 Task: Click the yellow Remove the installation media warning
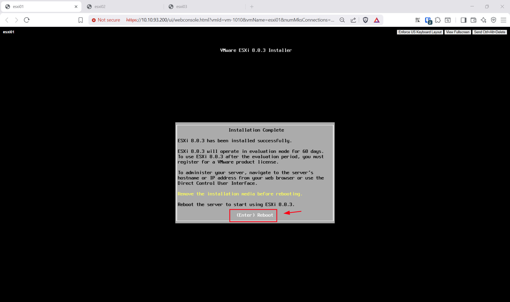coord(240,194)
